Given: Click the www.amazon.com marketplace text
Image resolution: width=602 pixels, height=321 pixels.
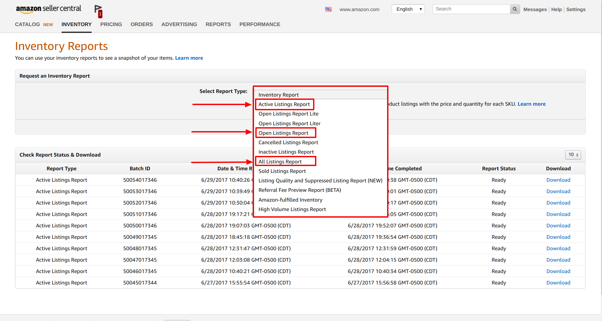Looking at the screenshot, I should (x=359, y=9).
